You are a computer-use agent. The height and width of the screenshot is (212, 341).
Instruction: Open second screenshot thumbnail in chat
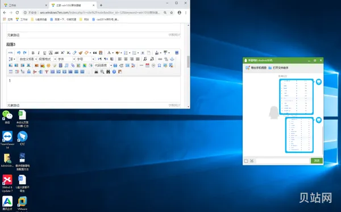click(300, 135)
